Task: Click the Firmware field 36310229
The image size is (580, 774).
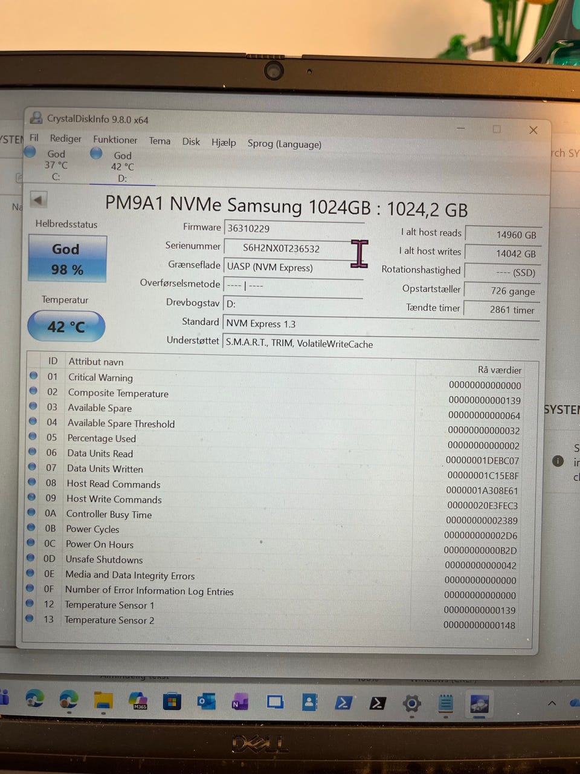Action: pyautogui.click(x=294, y=228)
